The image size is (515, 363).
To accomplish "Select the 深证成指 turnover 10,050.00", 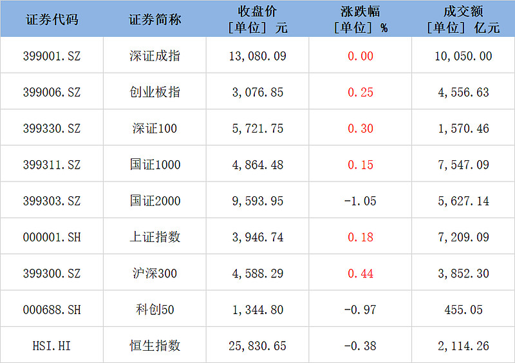I will point(464,56).
